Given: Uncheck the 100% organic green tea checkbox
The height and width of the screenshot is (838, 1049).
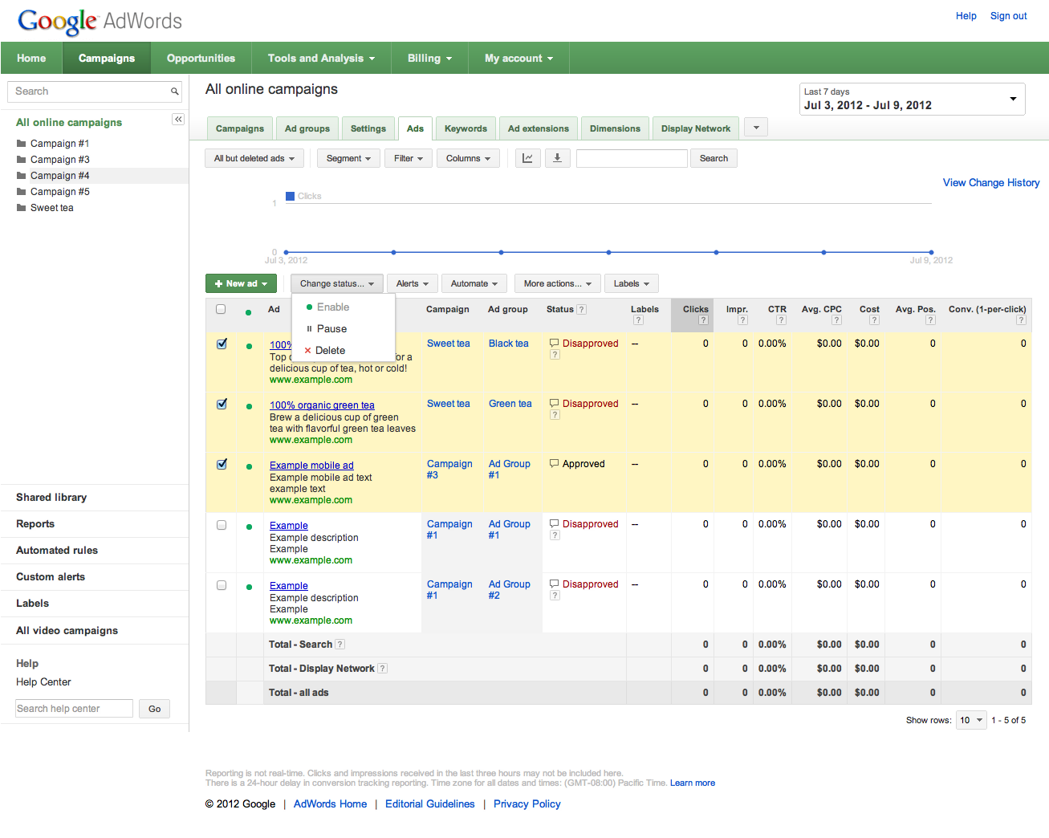Looking at the screenshot, I should (222, 404).
